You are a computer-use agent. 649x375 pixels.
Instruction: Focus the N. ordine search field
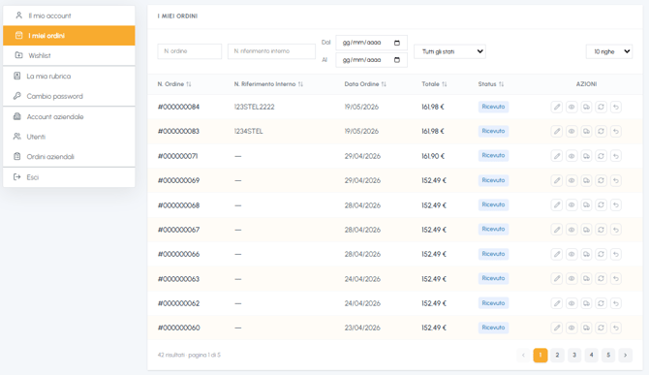click(190, 51)
